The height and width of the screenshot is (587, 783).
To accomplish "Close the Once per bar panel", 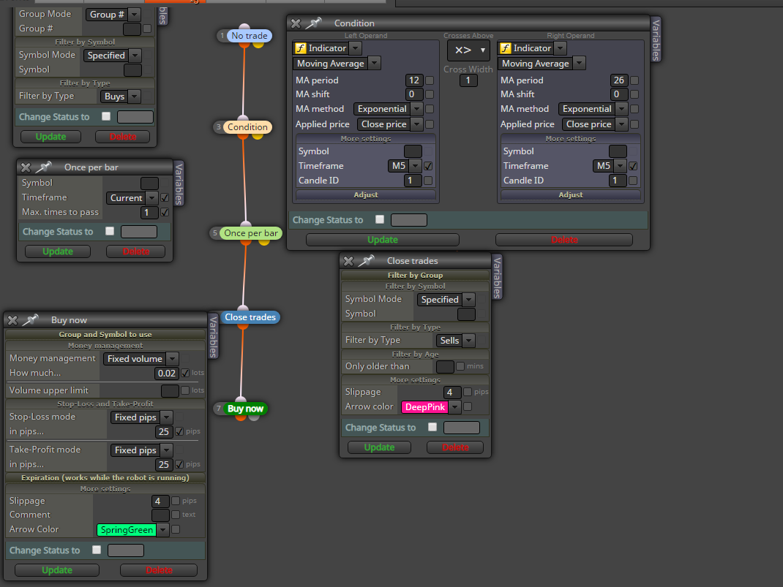I will 26,167.
